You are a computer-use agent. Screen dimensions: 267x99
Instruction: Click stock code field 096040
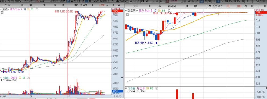(x=146, y=1)
